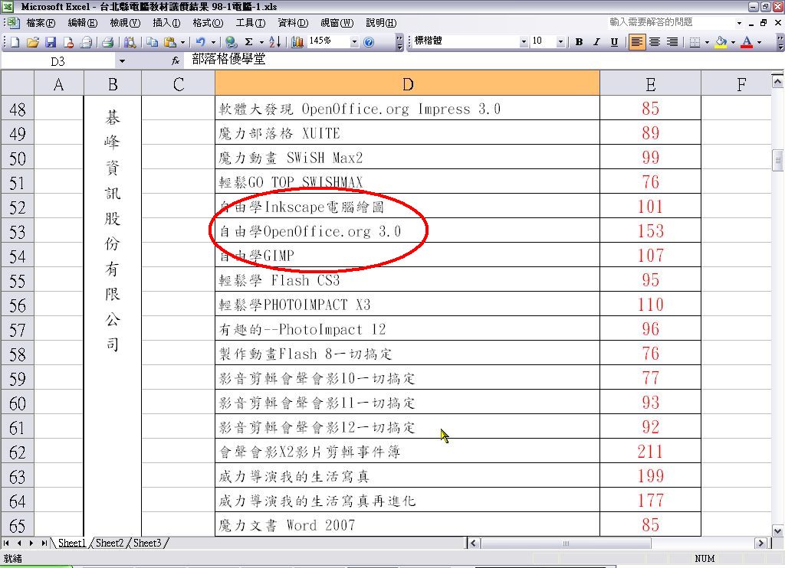Go to last sheet tab arrow
785x568 pixels.
[x=44, y=543]
